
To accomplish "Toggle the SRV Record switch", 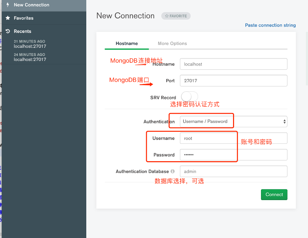I will tap(189, 96).
